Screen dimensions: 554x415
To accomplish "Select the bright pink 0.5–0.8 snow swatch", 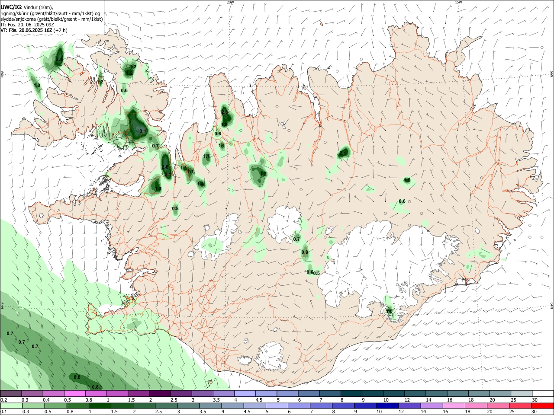I will [x=74, y=393].
